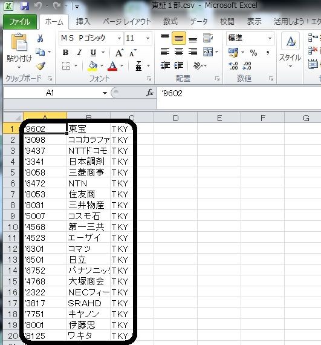Switch to the 表示 tab

click(x=255, y=22)
